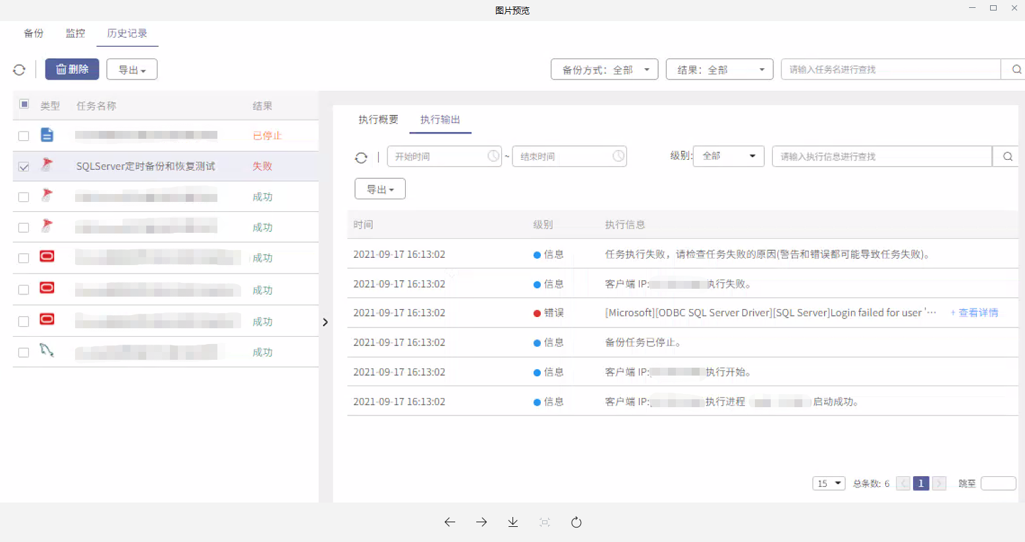
Task: Click the 时间 column header
Action: coord(363,224)
